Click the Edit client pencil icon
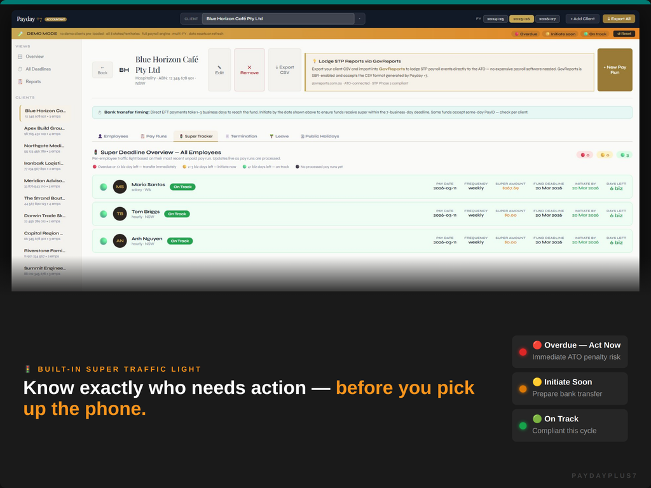The height and width of the screenshot is (488, 651). 219,68
